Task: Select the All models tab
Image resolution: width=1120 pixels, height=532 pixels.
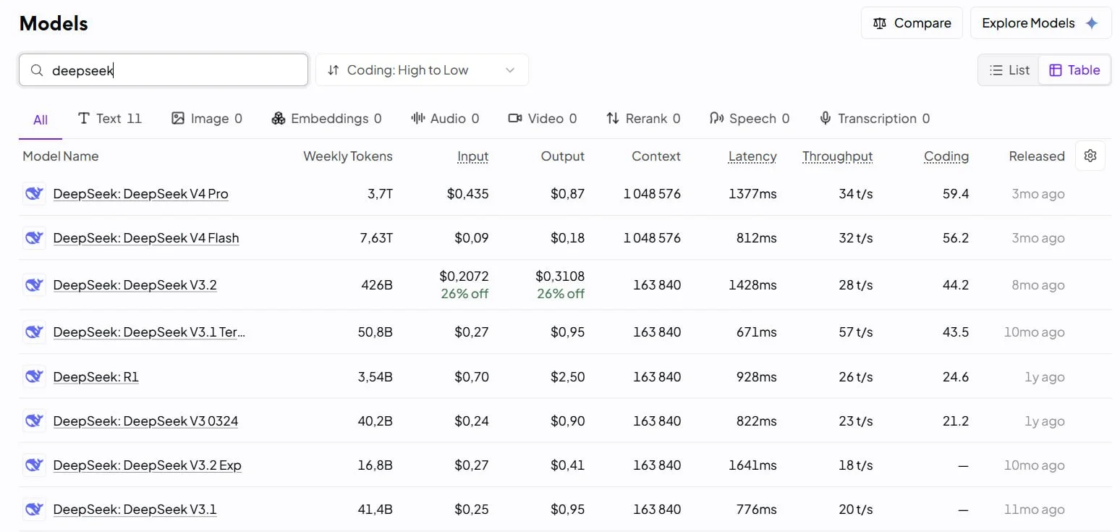Action: point(41,119)
